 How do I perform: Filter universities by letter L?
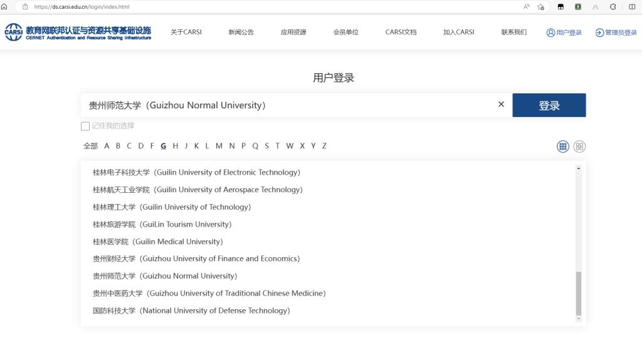pos(207,146)
